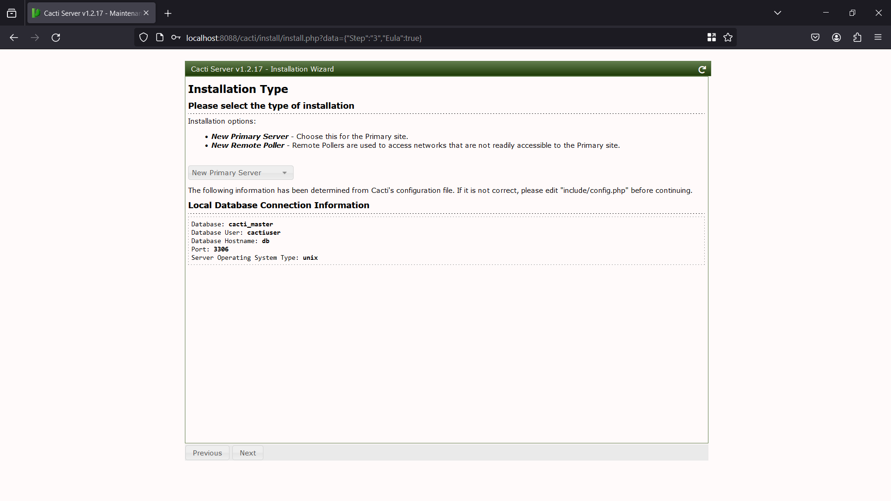Click the unix operating system value
This screenshot has height=501, width=891.
point(310,258)
